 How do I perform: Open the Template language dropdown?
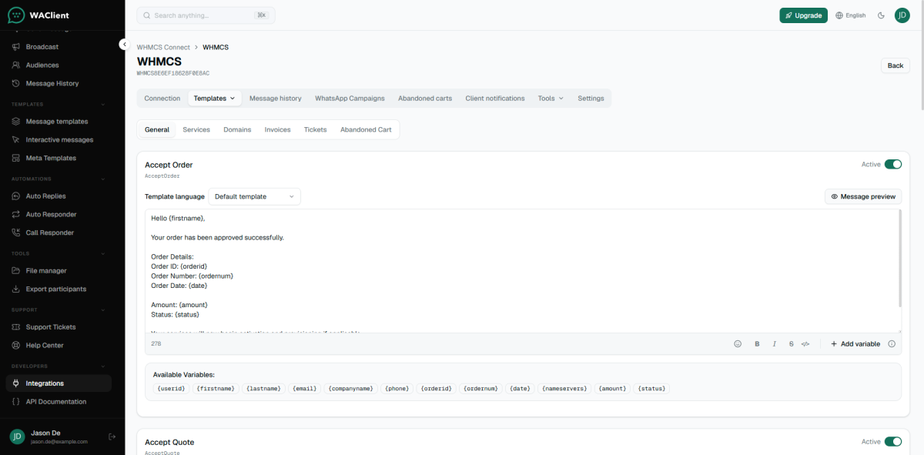click(x=254, y=196)
